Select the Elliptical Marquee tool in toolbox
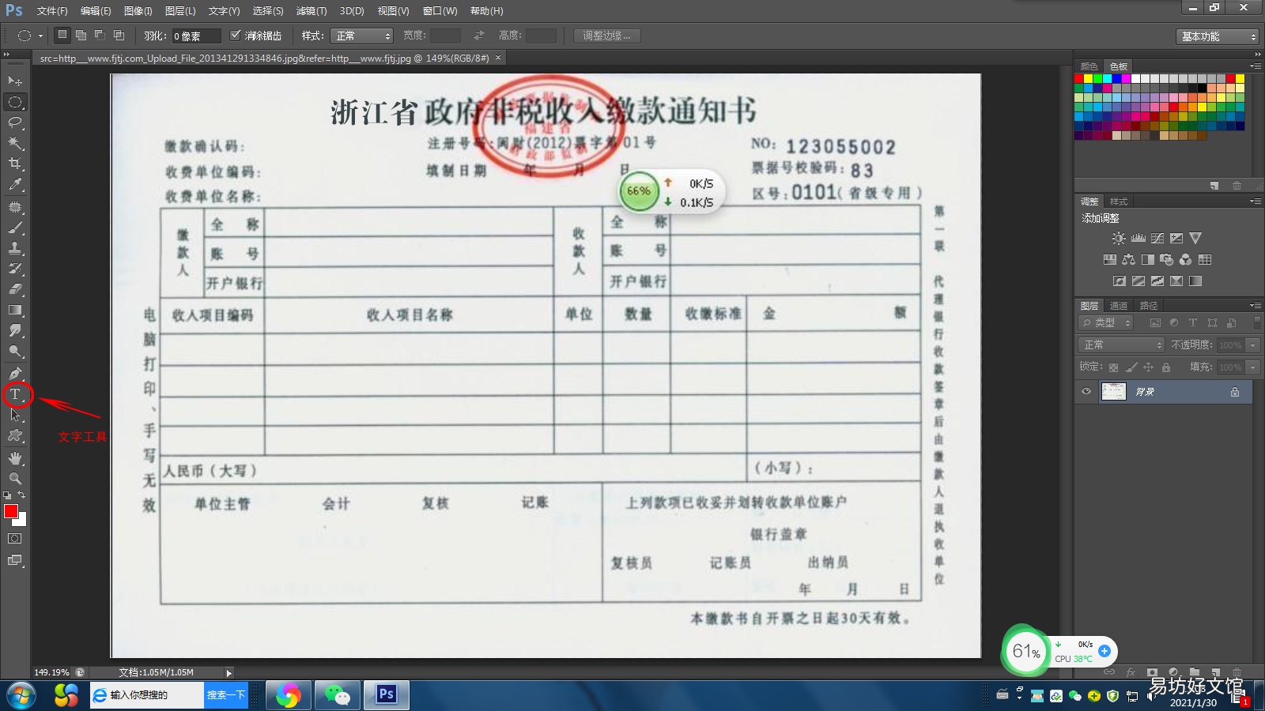The image size is (1265, 711). coord(15,102)
